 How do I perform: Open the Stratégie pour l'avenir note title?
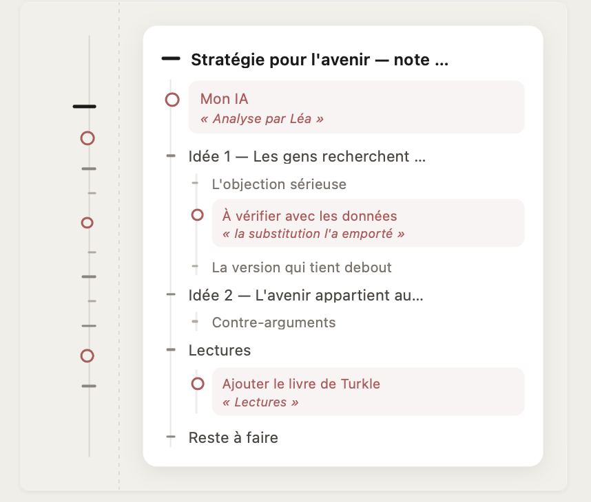pos(320,60)
